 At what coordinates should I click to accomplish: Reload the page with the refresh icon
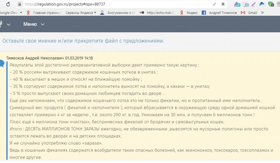8,4
